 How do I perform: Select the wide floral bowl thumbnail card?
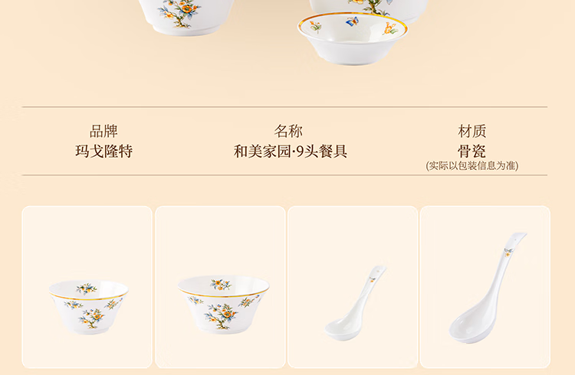click(220, 287)
